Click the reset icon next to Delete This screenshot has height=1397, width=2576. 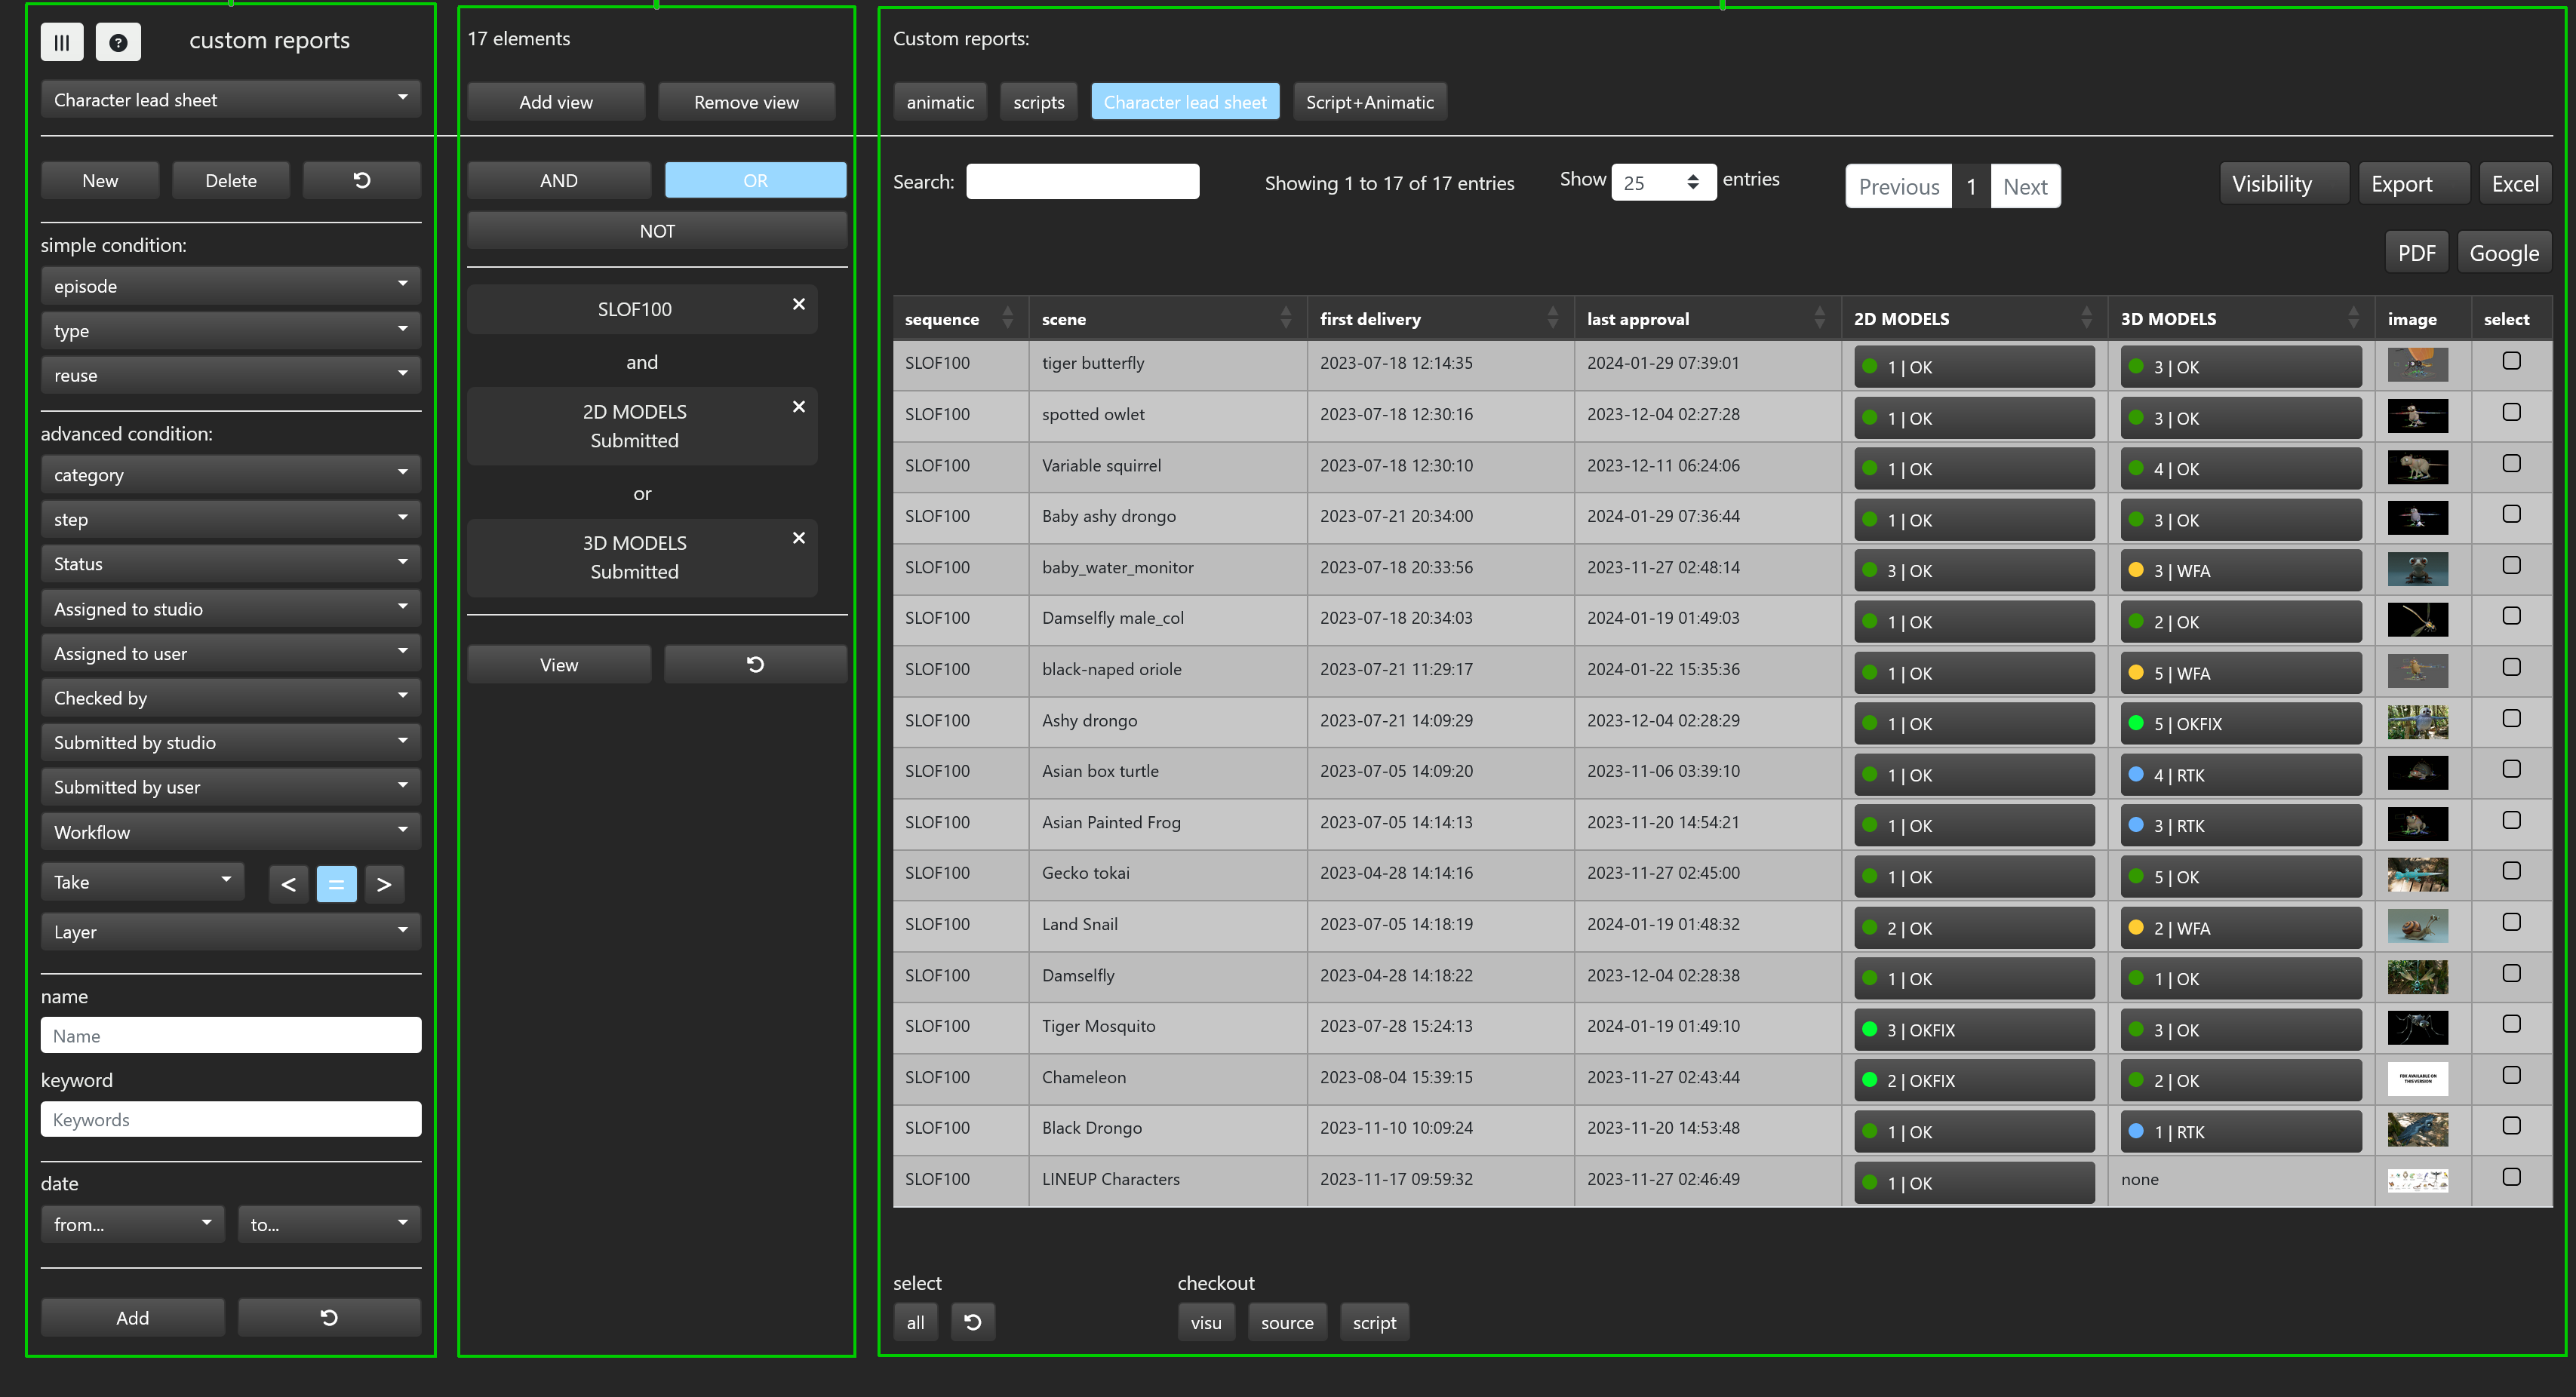(361, 181)
